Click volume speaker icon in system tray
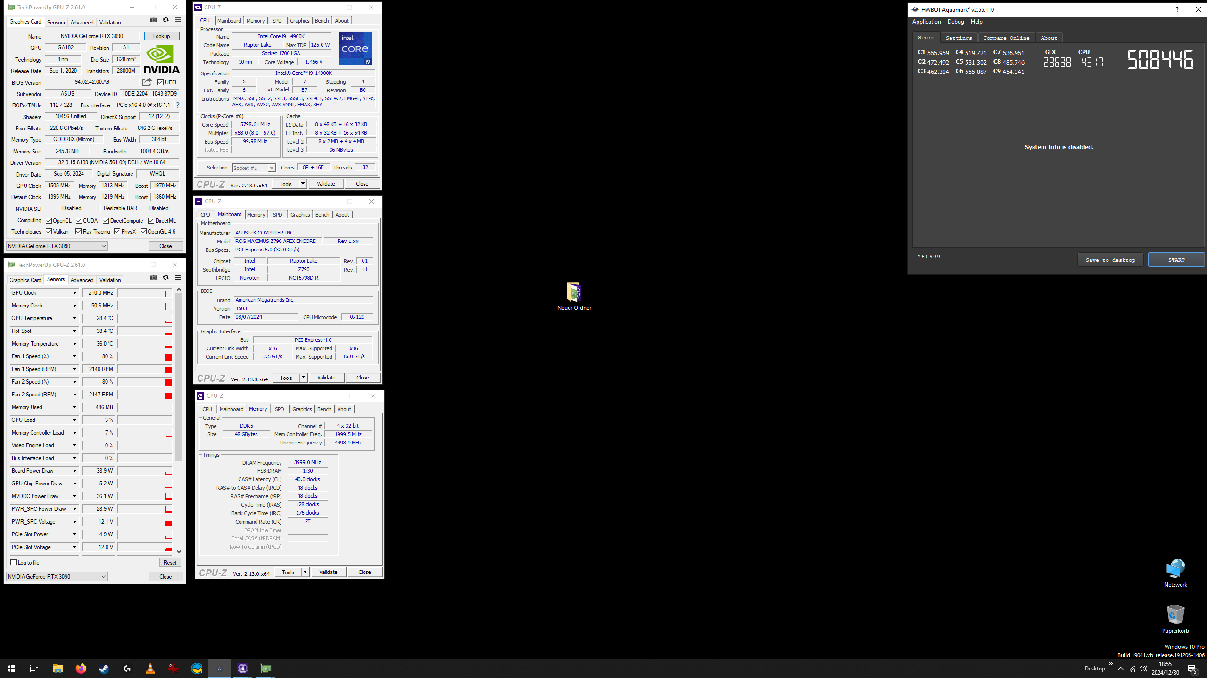1207x678 pixels. (x=1143, y=669)
